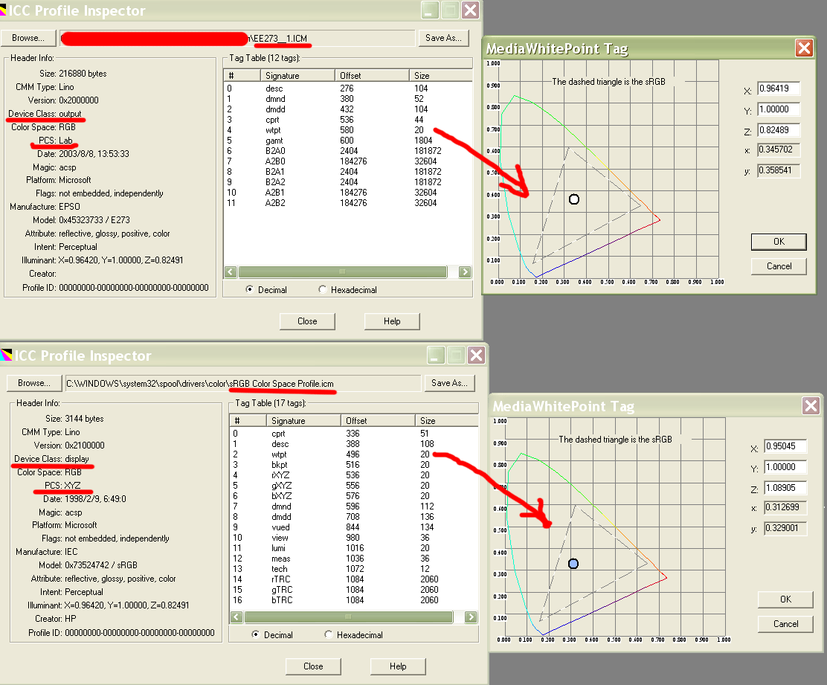This screenshot has height=685, width=827.
Task: Close button in lower ICC Profile Inspector
Action: [313, 666]
